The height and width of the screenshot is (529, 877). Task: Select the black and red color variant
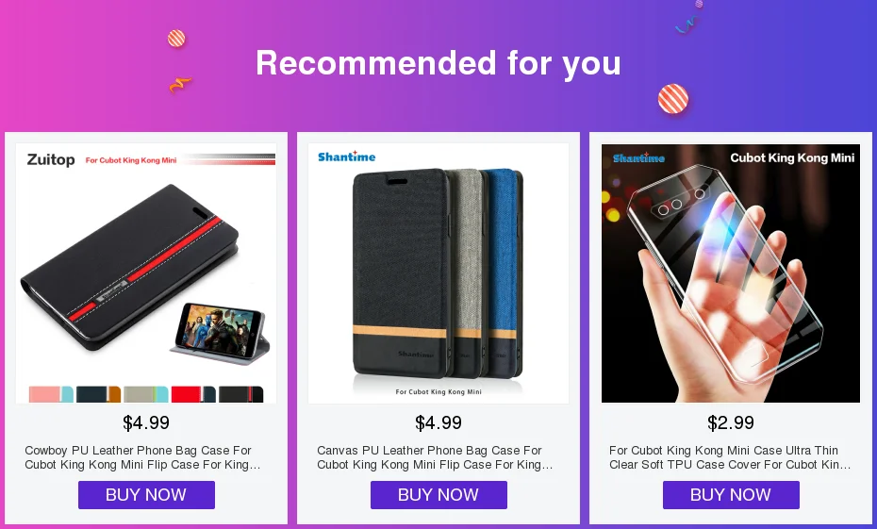pyautogui.click(x=241, y=394)
